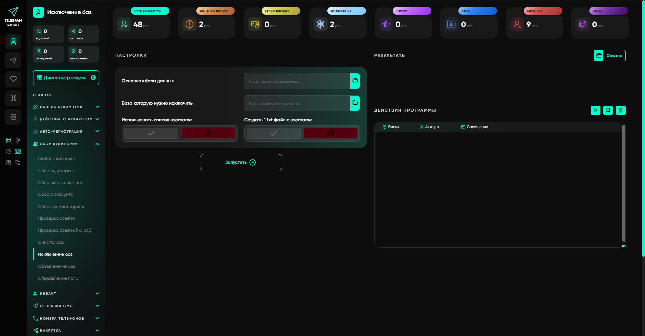Select Глобальный поиск in the sidebar
This screenshot has width=645, height=336.
(57, 159)
